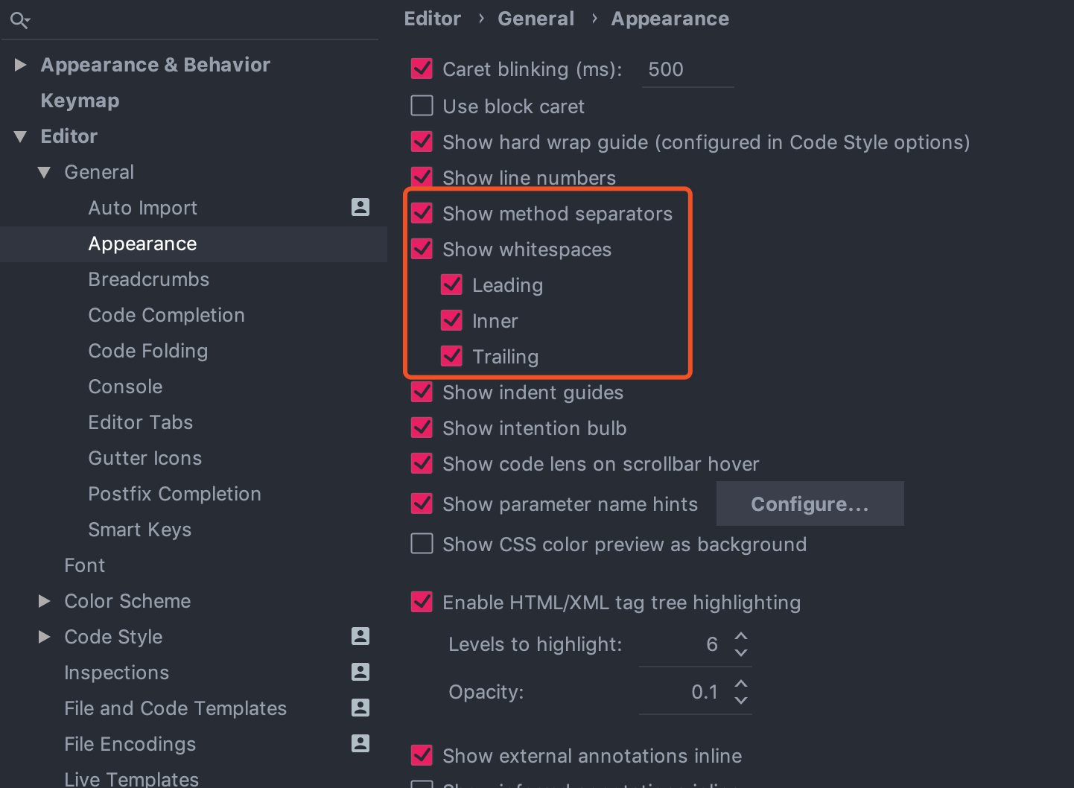Click the search magnifier icon

(19, 20)
